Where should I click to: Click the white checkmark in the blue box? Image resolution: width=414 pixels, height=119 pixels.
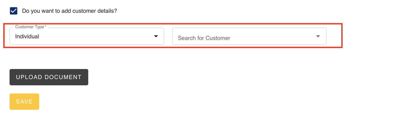(x=14, y=11)
